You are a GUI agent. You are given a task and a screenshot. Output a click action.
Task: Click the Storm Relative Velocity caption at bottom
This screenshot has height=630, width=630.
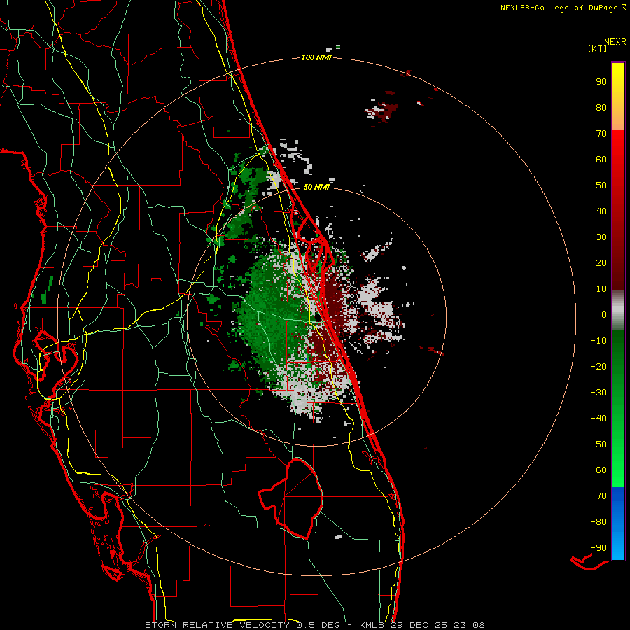314,625
